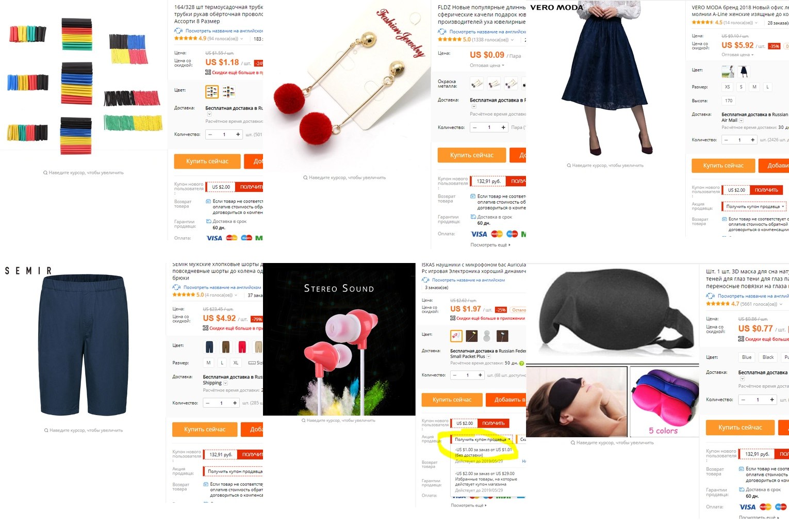Choose size M for SEMIR shorts
The image size is (789, 526).
[208, 363]
